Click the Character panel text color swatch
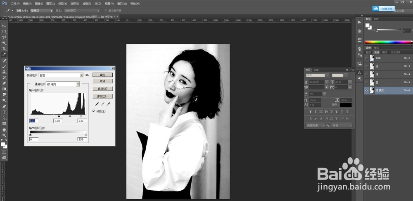Viewport: 413px width, 201px height. 346,105
